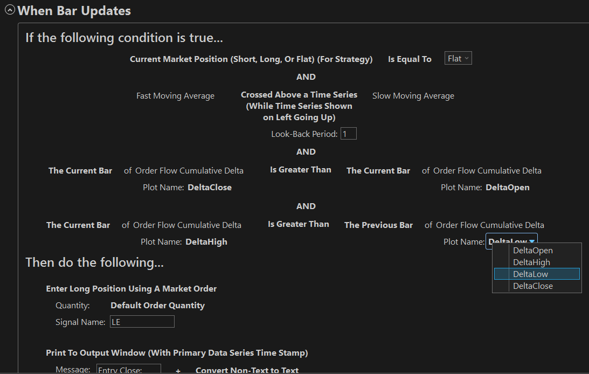Select DeltaClose from the open dropdown list
Viewport: 589px width, 374px height.
[x=532, y=286]
